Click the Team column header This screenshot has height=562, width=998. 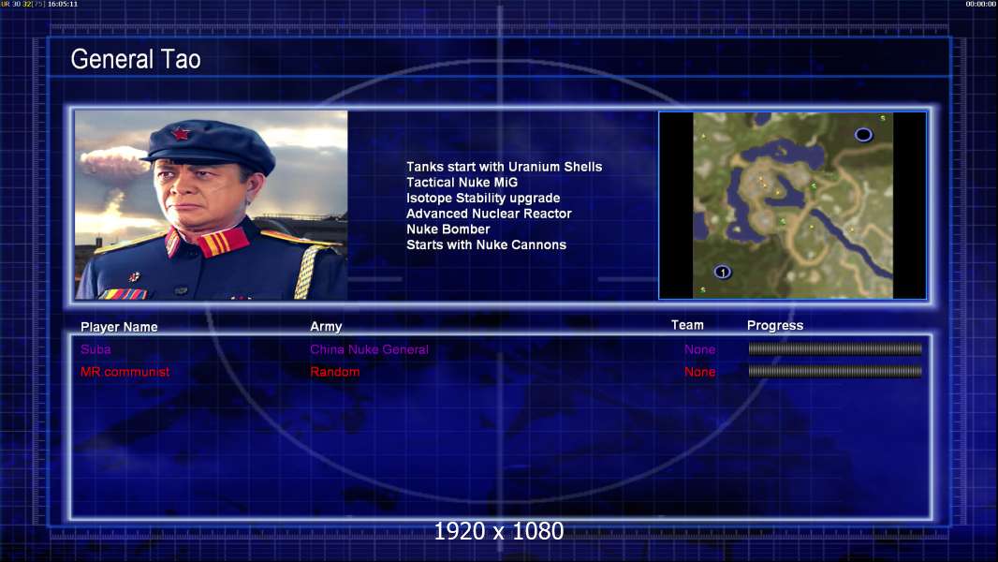tap(687, 325)
